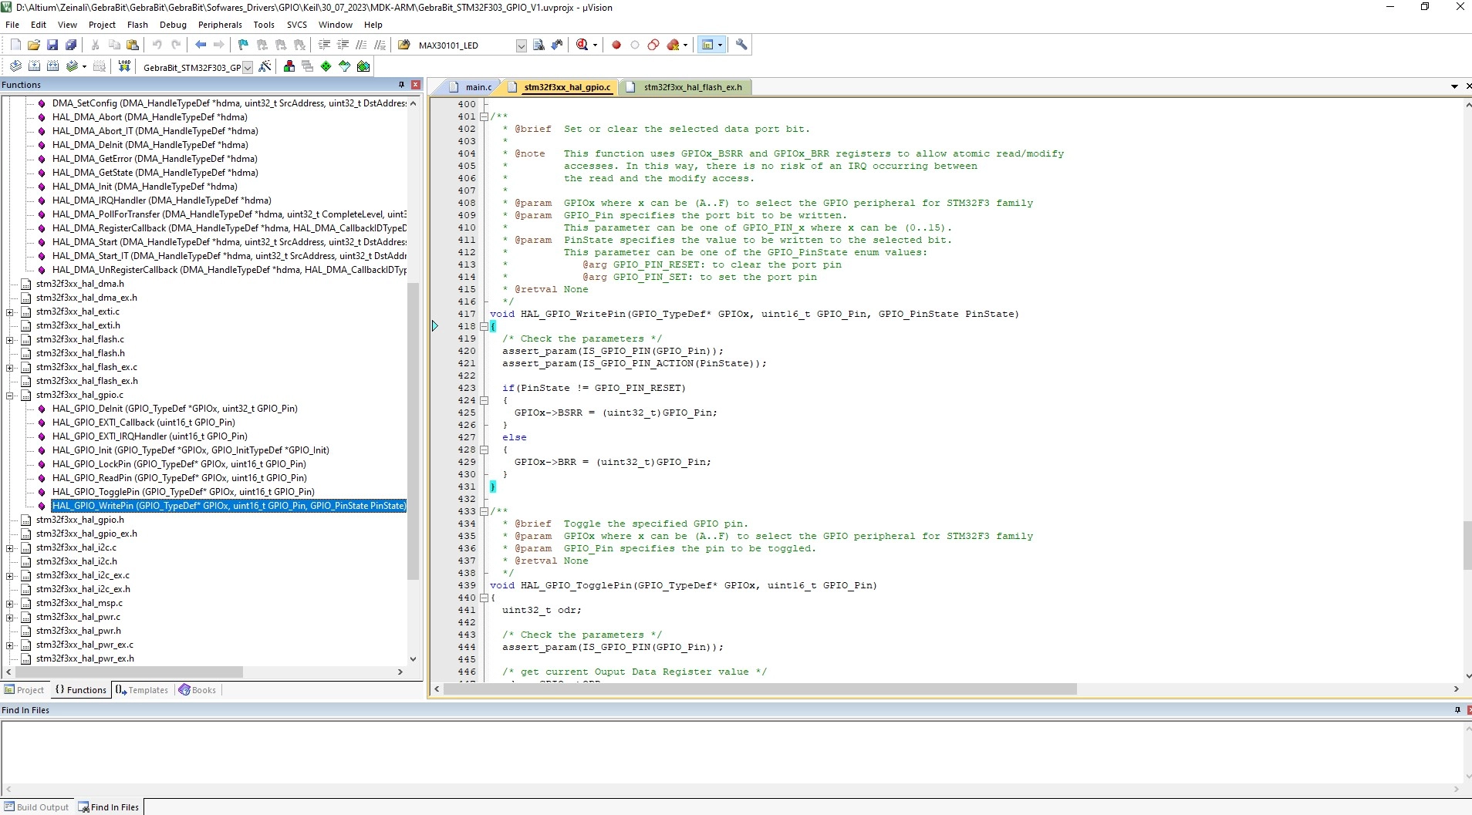This screenshot has height=815, width=1472.
Task: Comment the selection with the // icon
Action: 361,45
